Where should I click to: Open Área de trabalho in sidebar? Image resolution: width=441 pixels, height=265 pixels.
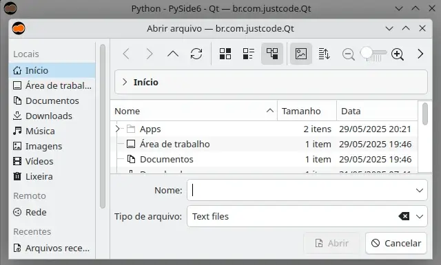pyautogui.click(x=53, y=85)
